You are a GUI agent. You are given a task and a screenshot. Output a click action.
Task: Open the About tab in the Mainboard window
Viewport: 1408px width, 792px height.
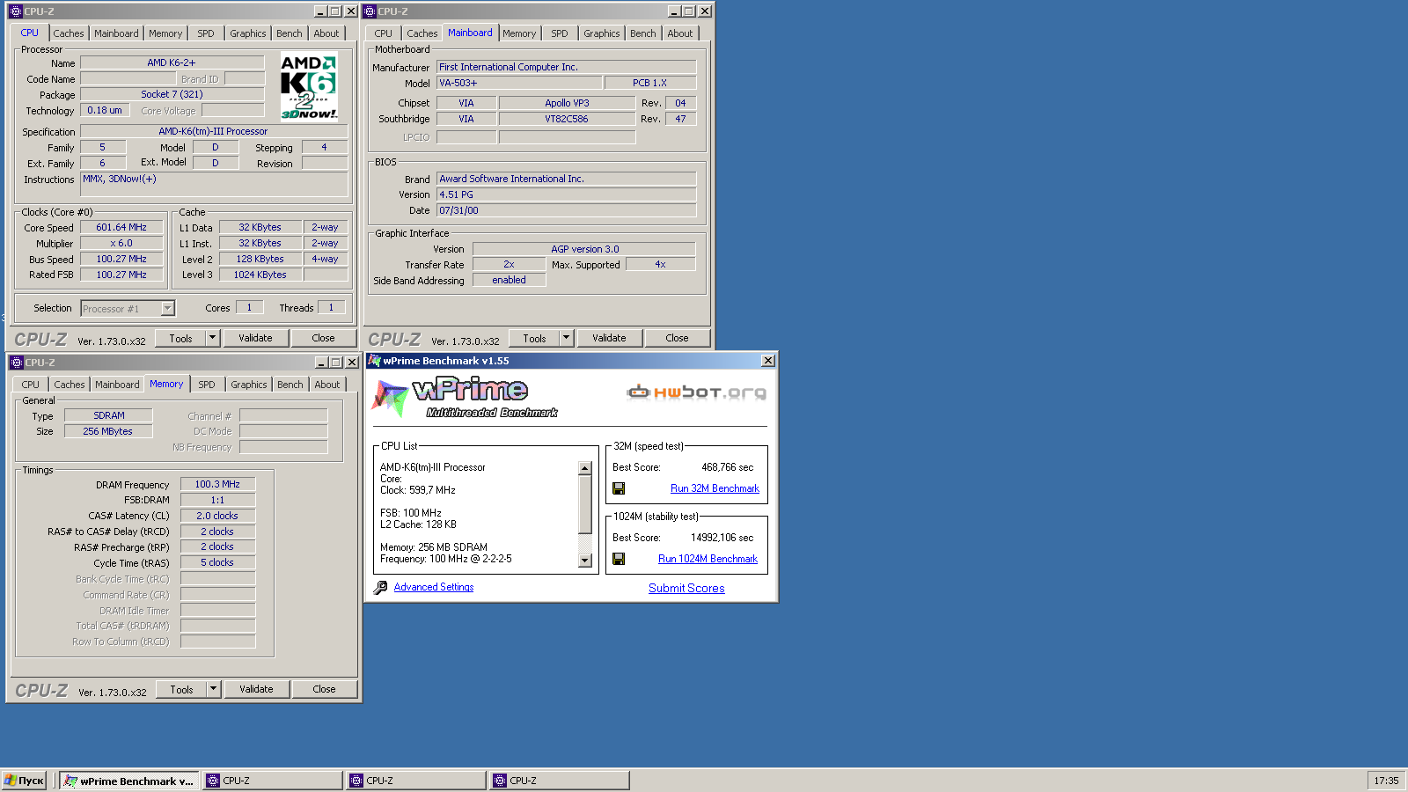point(680,33)
